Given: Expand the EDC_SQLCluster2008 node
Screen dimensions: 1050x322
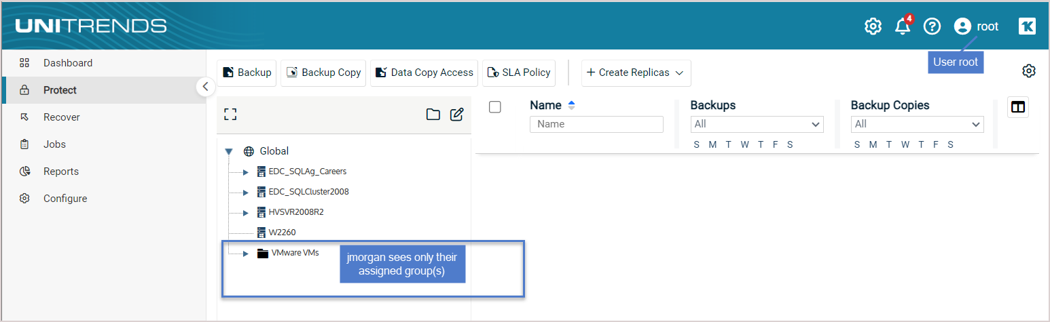Looking at the screenshot, I should pos(246,193).
